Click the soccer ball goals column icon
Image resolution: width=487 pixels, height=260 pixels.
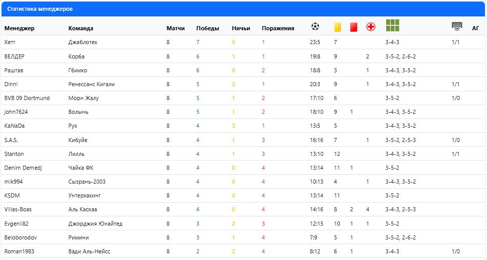click(315, 27)
